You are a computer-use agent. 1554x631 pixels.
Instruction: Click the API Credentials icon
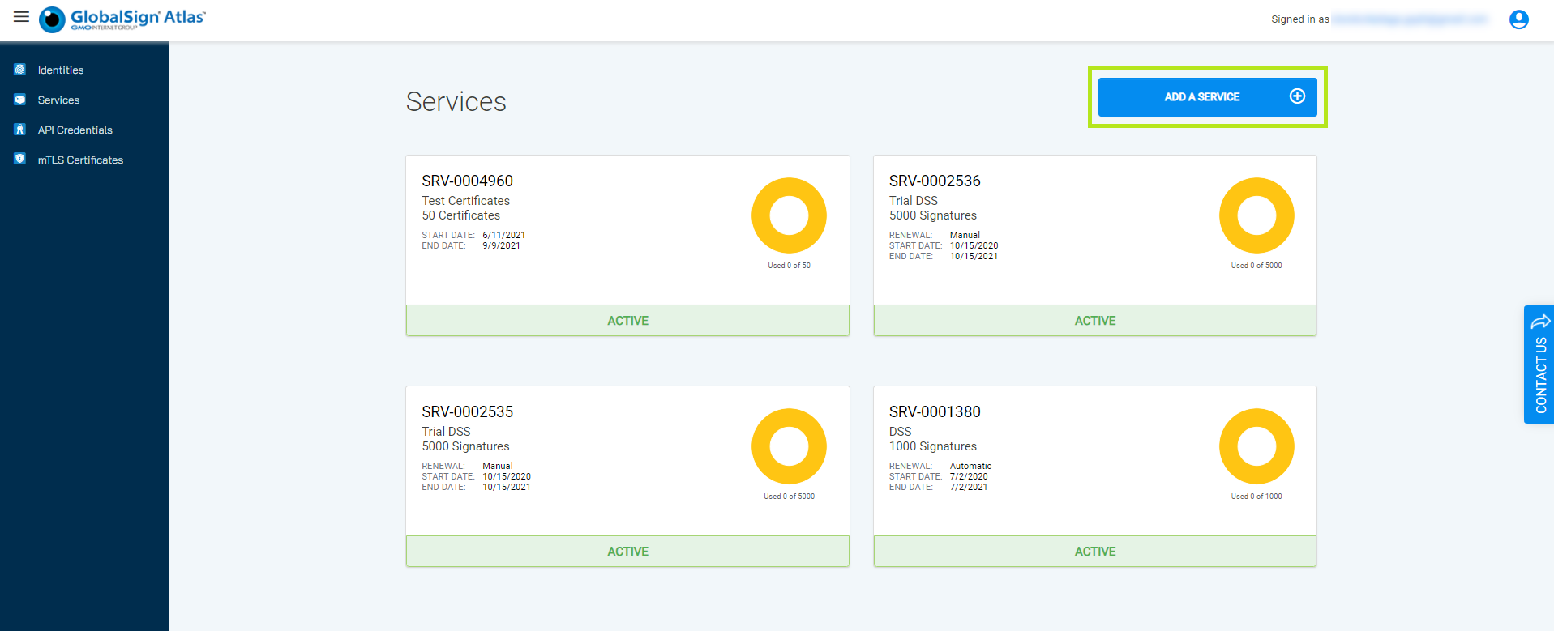click(20, 130)
